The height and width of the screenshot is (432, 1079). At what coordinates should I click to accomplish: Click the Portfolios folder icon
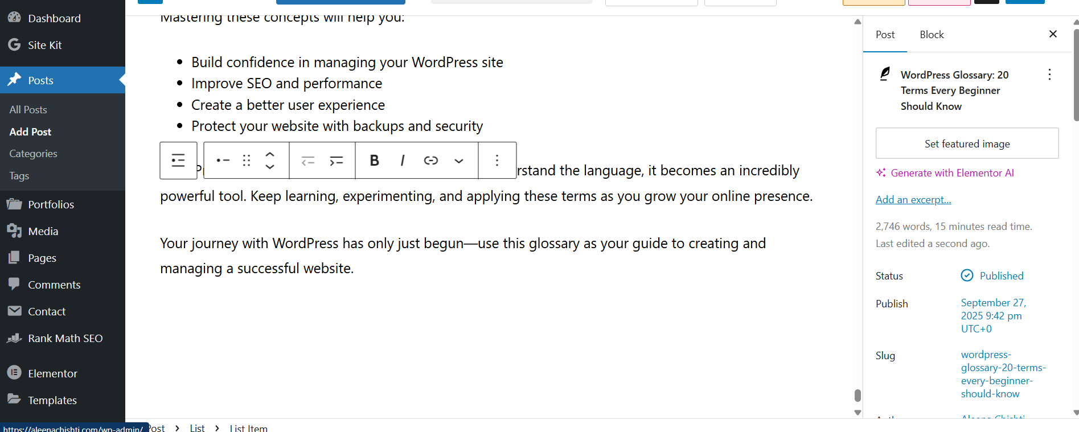14,204
